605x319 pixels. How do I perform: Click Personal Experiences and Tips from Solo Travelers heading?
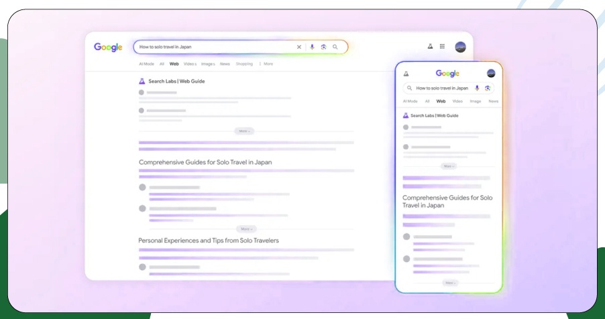[209, 241]
